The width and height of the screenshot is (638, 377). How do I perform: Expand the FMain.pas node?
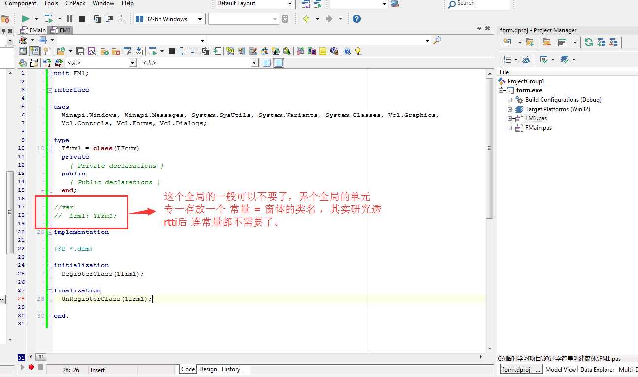(510, 128)
